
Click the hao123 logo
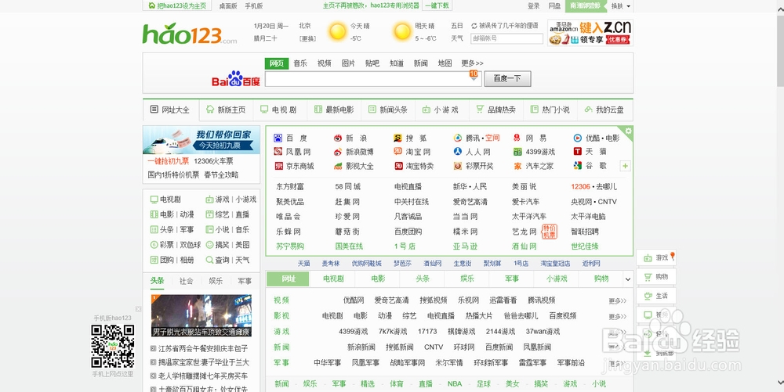tap(189, 34)
